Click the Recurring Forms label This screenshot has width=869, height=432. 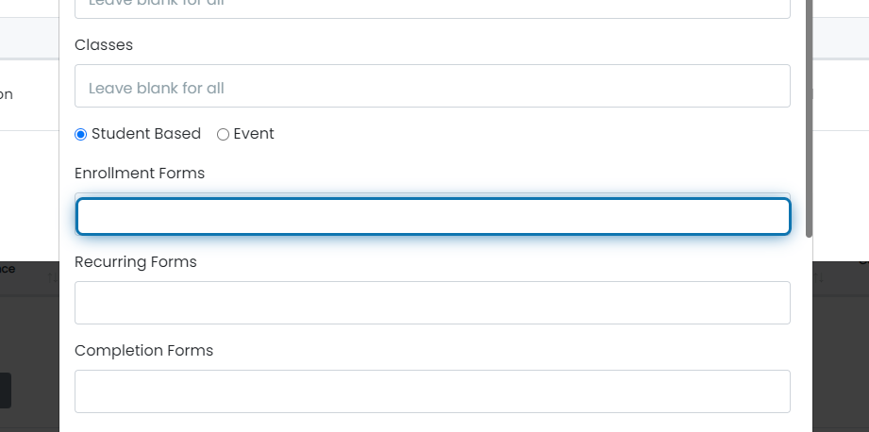[136, 262]
